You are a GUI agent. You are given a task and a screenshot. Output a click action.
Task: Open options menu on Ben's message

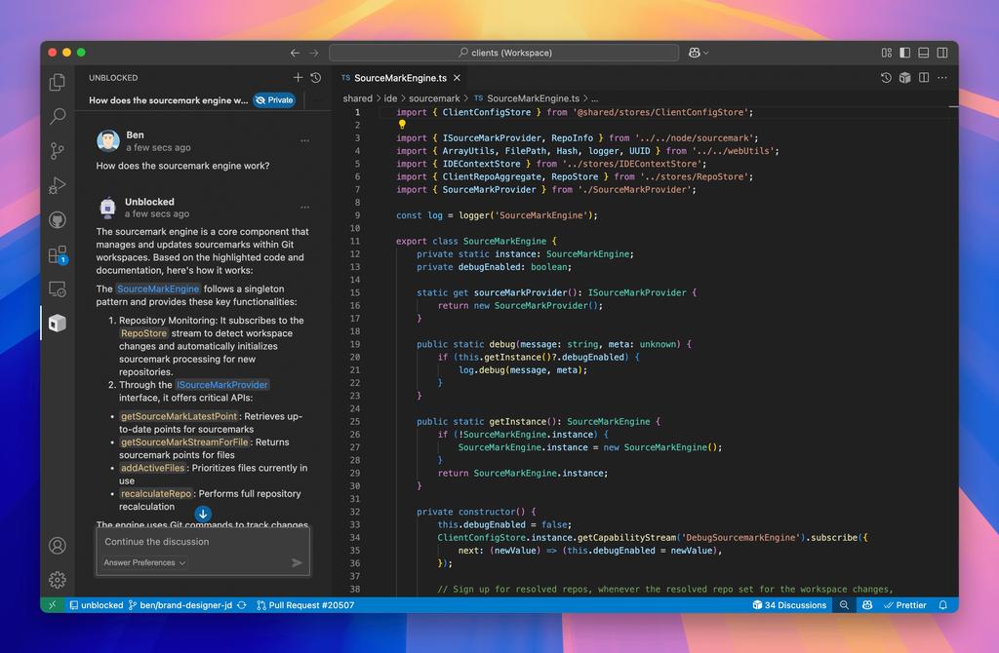(x=304, y=140)
